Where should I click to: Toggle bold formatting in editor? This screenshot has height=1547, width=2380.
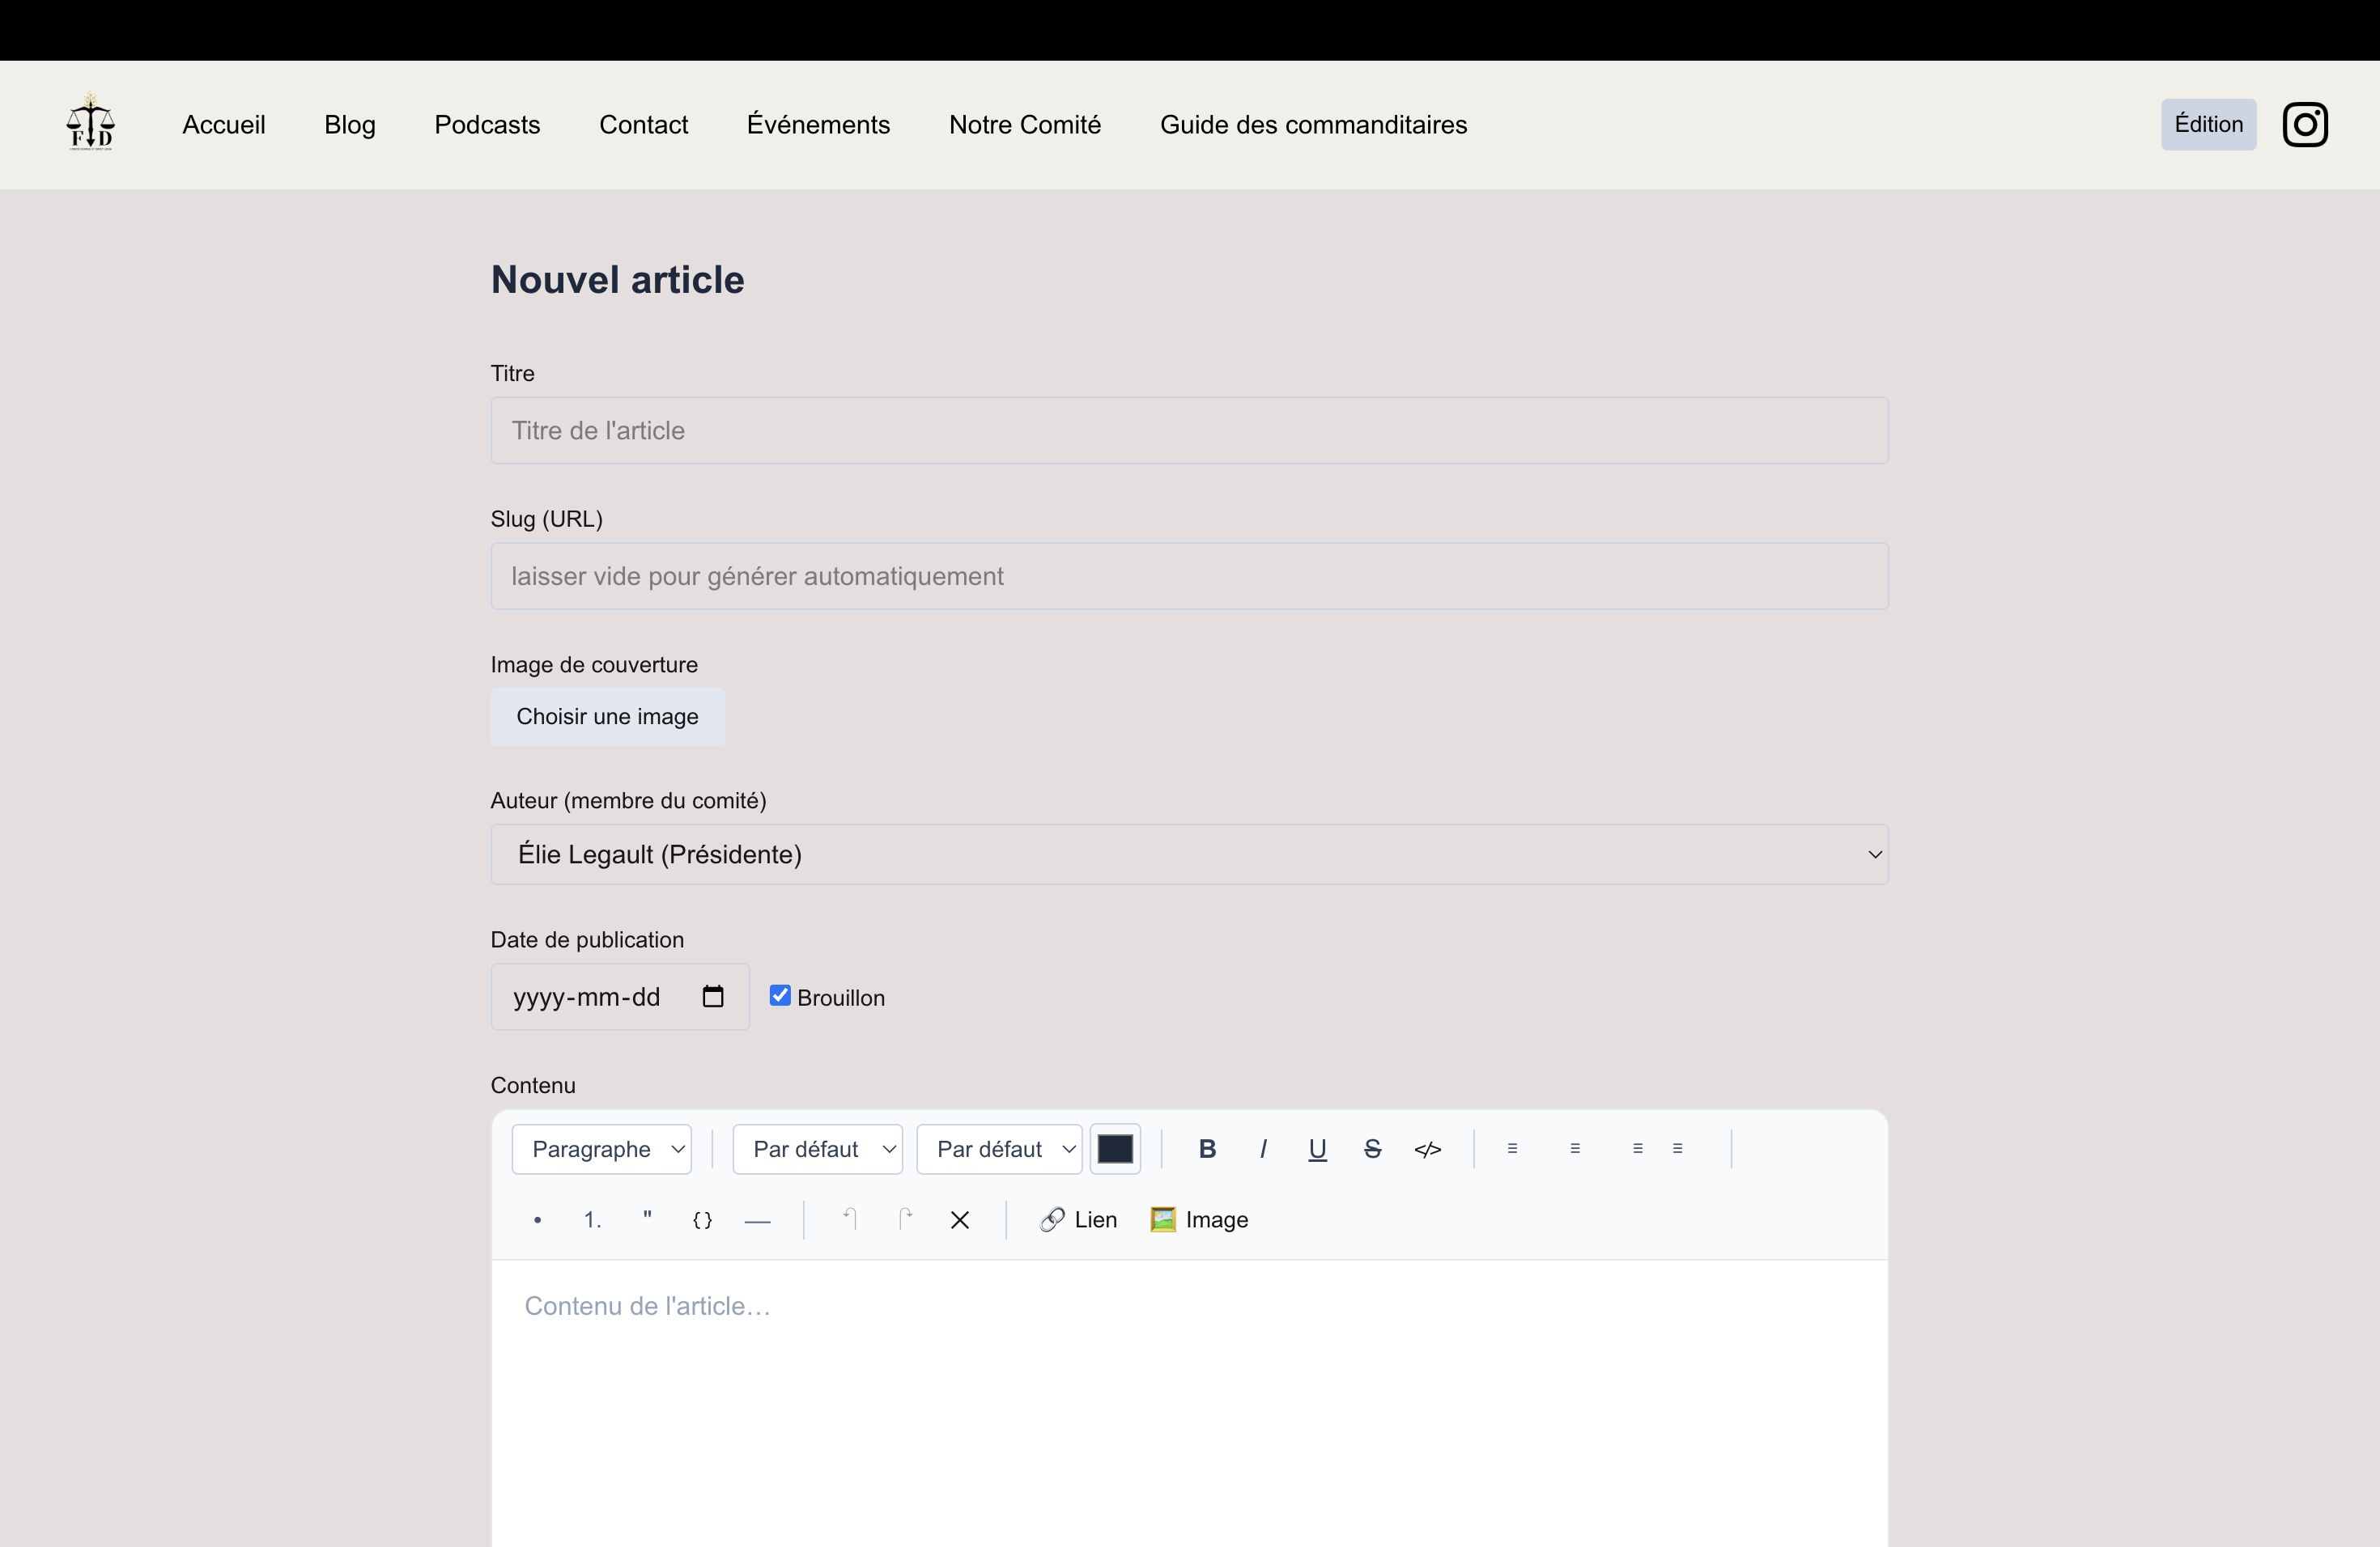point(1207,1149)
